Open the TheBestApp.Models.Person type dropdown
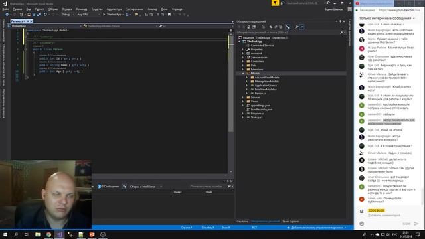The width and height of the screenshot is (425, 239). point(121,26)
